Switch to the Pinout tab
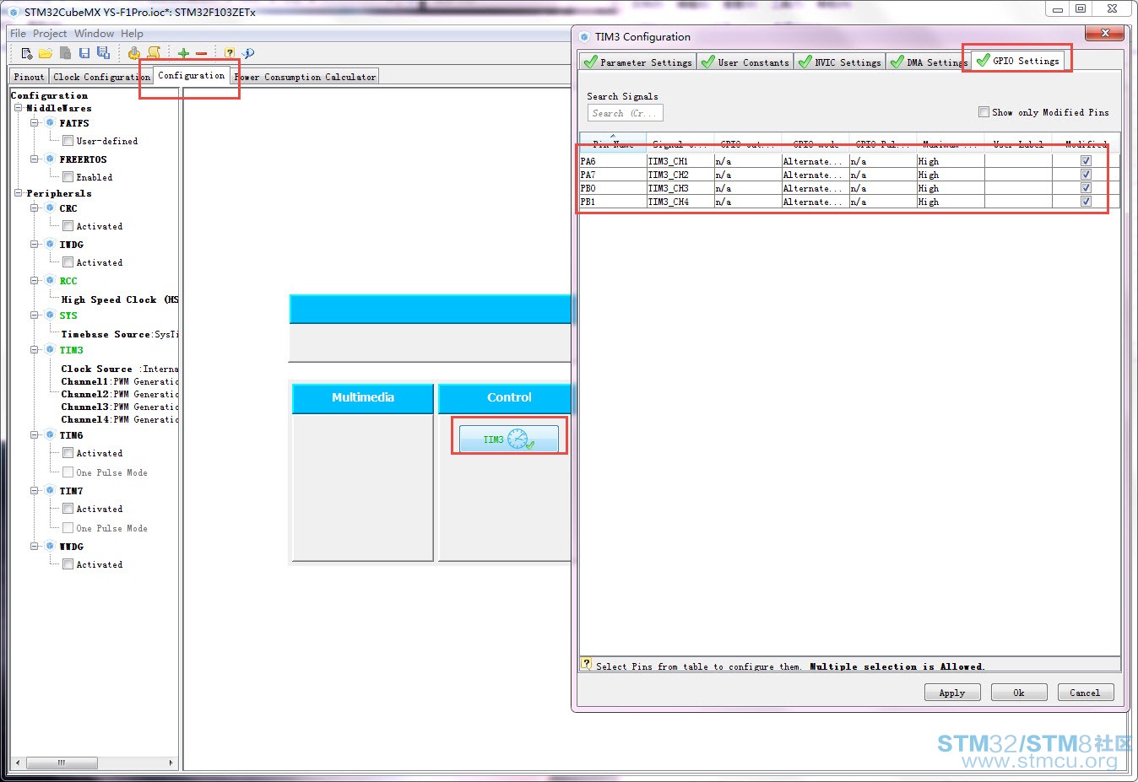 (x=29, y=77)
